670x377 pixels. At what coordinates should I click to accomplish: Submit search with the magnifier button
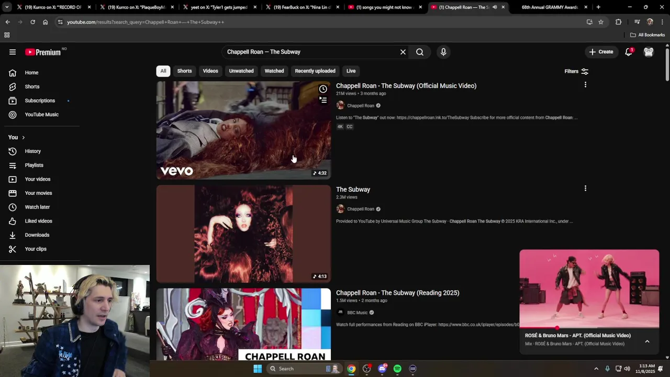[x=420, y=52]
